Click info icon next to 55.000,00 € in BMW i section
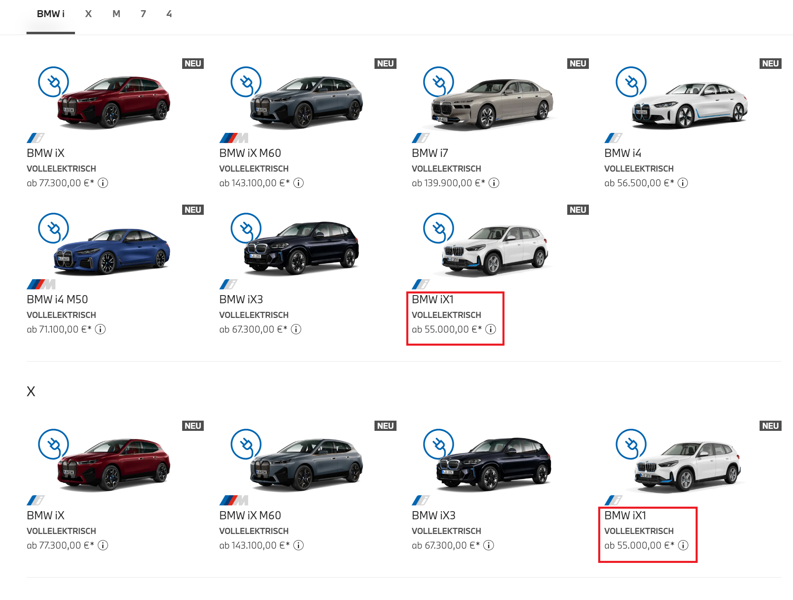This screenshot has width=793, height=600. [491, 329]
